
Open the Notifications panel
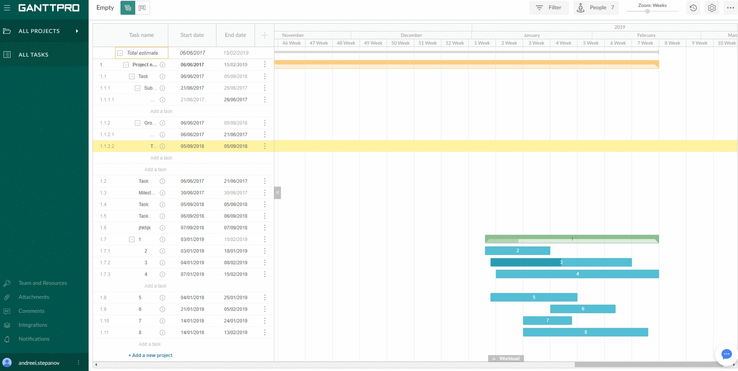[x=34, y=339]
